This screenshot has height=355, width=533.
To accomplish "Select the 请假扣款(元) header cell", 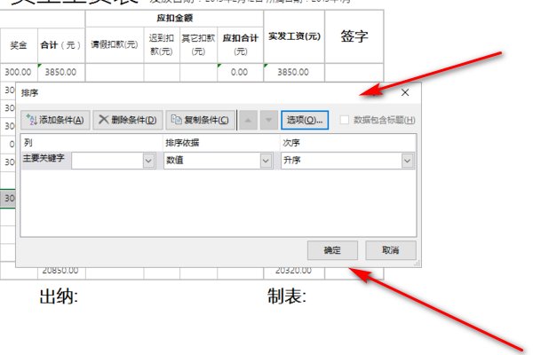I will (x=115, y=45).
